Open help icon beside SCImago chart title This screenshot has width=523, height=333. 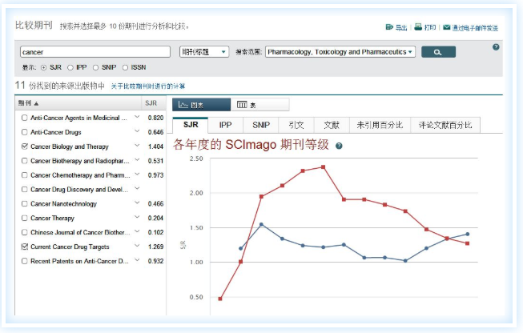point(339,146)
